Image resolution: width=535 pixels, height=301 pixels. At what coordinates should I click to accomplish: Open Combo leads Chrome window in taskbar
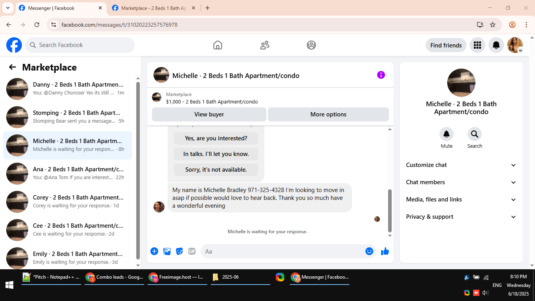[x=114, y=277]
